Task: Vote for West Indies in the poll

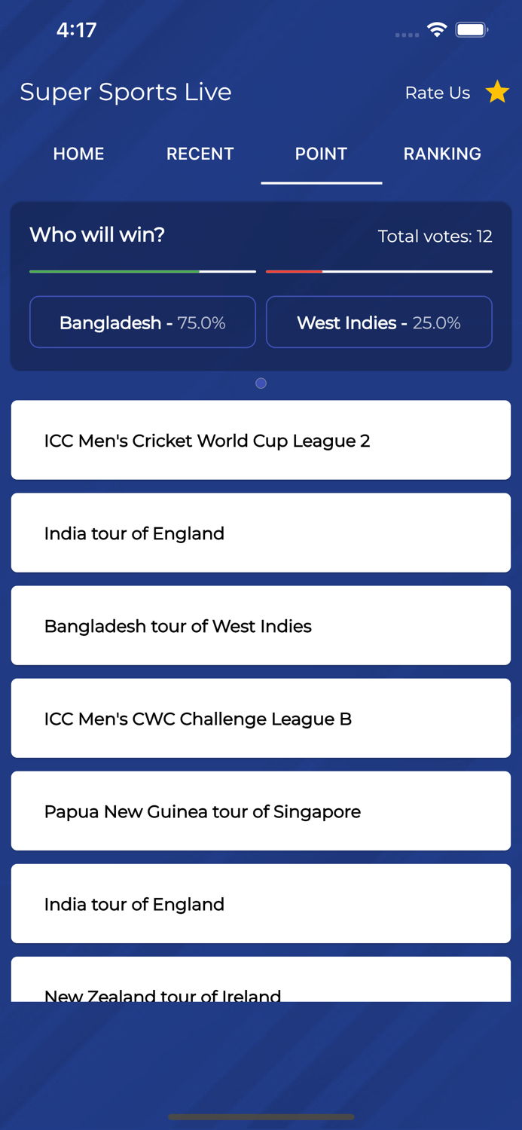Action: click(379, 322)
